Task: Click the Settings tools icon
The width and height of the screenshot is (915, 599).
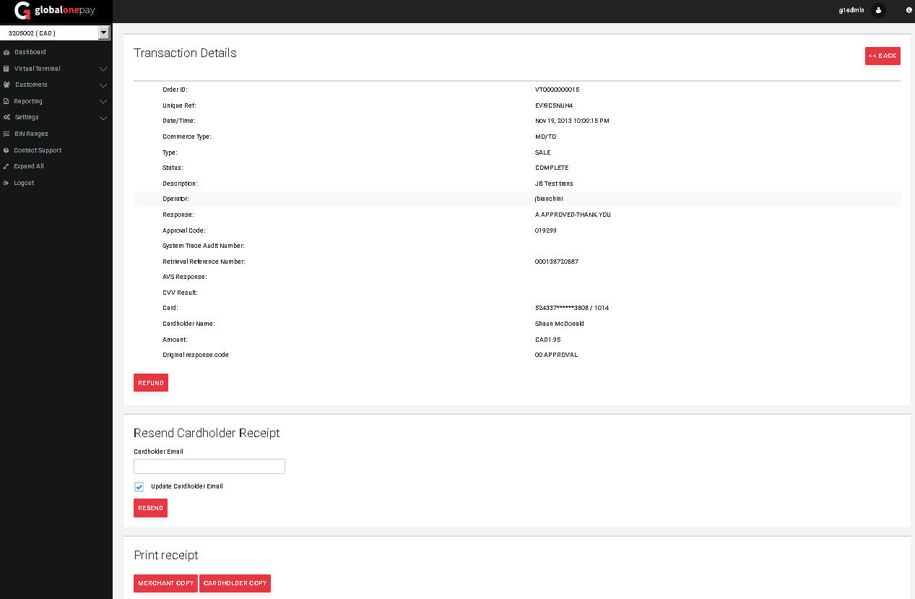Action: (x=6, y=117)
